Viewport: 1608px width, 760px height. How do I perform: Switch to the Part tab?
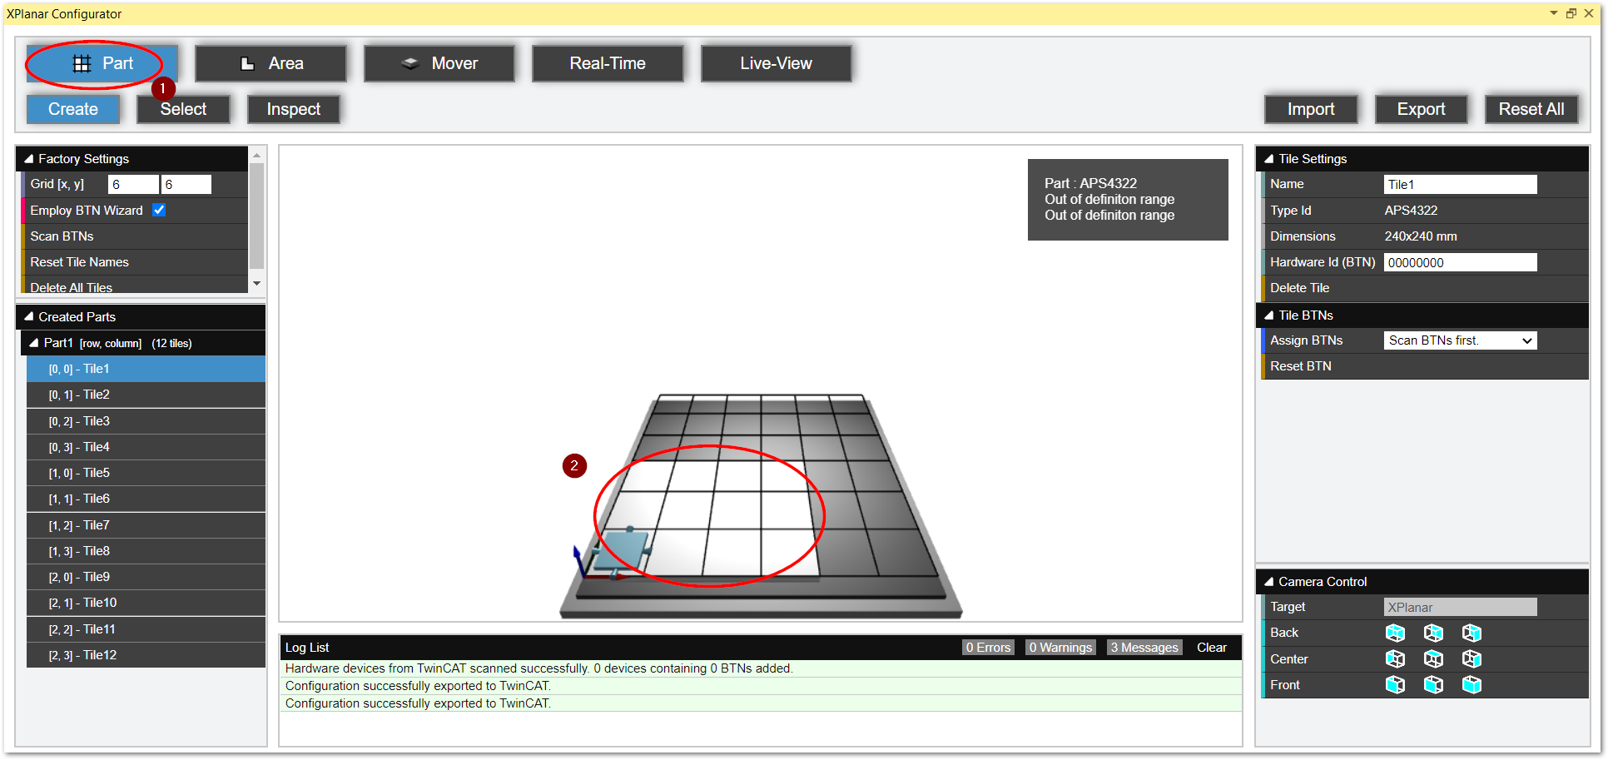click(102, 63)
